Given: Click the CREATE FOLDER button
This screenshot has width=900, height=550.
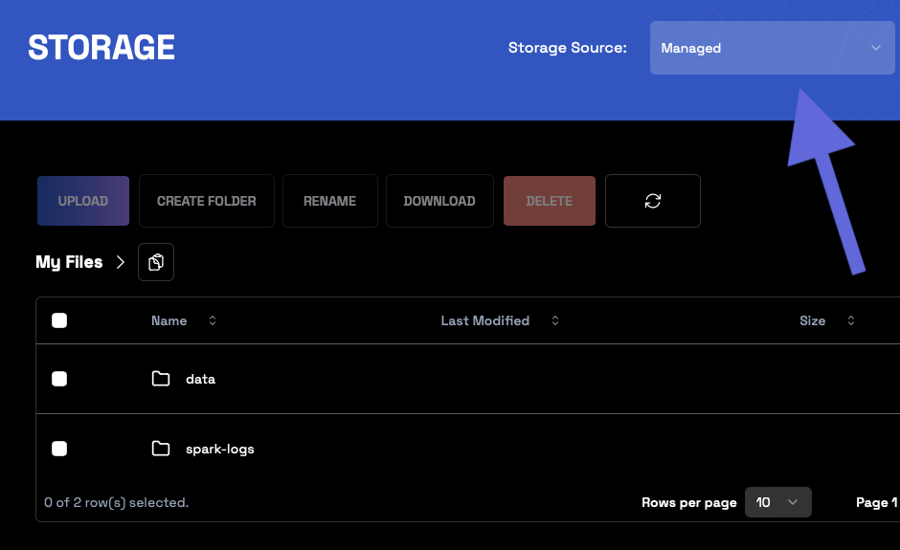Looking at the screenshot, I should tap(207, 201).
